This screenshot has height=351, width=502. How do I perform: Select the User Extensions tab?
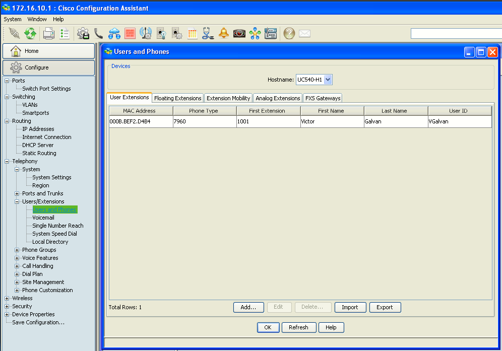coord(130,97)
